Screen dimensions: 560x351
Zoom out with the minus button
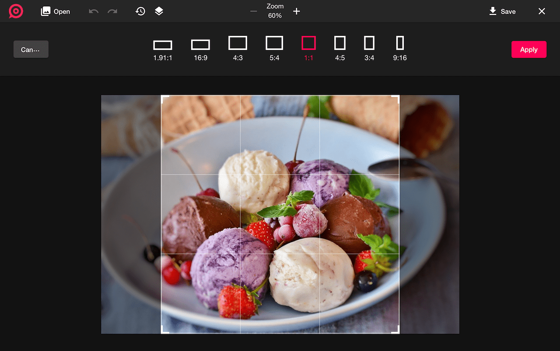[x=253, y=11]
